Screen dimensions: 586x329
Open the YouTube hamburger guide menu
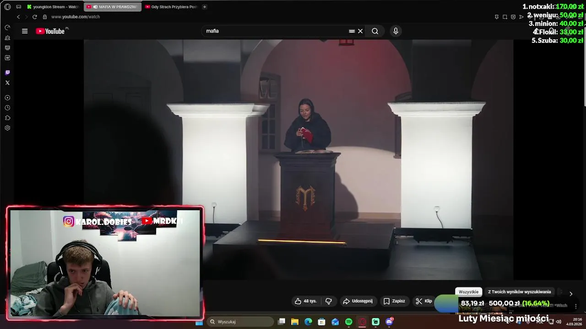coord(25,31)
